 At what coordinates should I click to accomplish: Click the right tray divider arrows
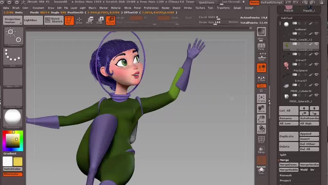pyautogui.click(x=269, y=102)
